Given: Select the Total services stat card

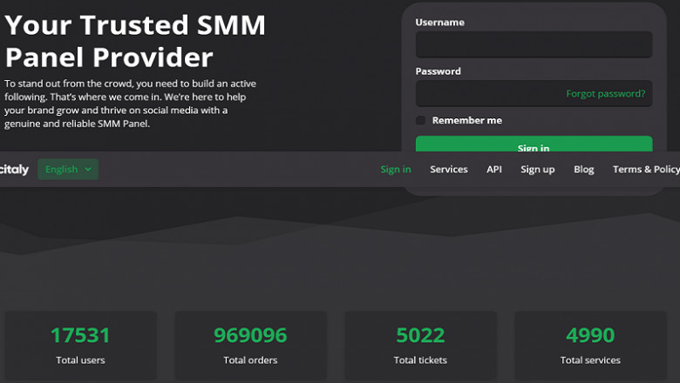Looking at the screenshot, I should (x=590, y=346).
